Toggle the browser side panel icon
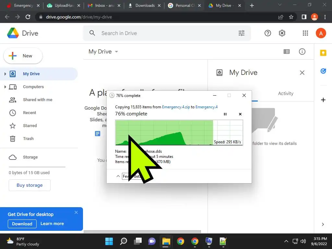 click(304, 17)
